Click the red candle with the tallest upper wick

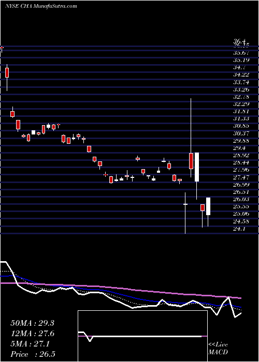[191, 161]
